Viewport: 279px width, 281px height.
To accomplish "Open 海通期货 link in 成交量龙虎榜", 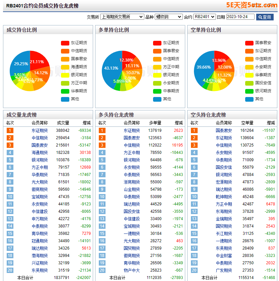I will tap(40, 153).
